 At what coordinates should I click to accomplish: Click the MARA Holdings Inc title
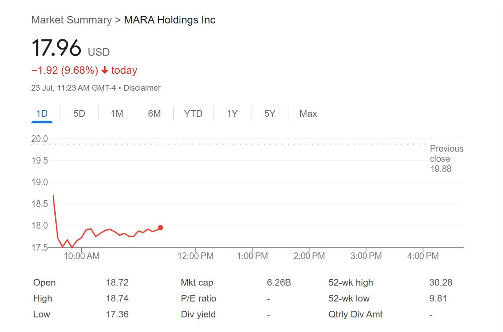(170, 20)
